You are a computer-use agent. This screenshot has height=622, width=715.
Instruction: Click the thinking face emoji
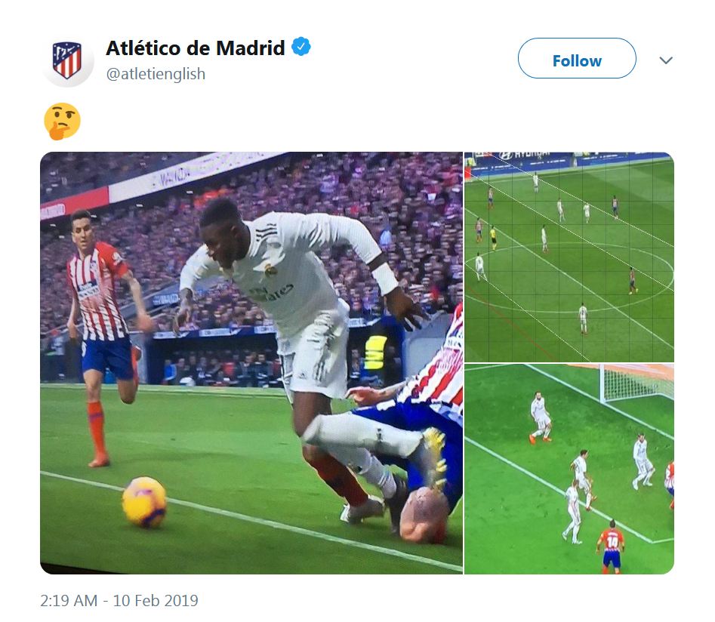click(62, 122)
